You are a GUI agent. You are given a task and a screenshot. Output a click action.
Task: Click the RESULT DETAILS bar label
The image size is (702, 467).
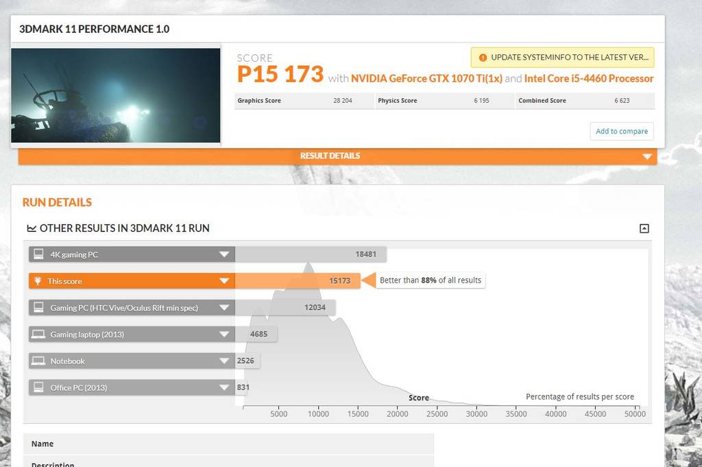pos(330,156)
